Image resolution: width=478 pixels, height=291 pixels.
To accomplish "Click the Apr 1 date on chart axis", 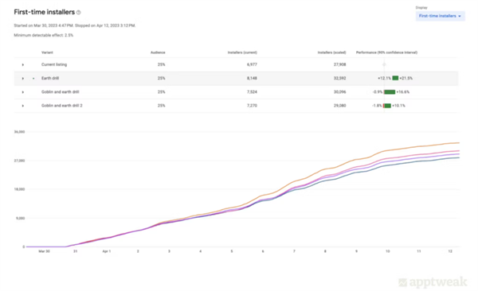I will tap(107, 251).
